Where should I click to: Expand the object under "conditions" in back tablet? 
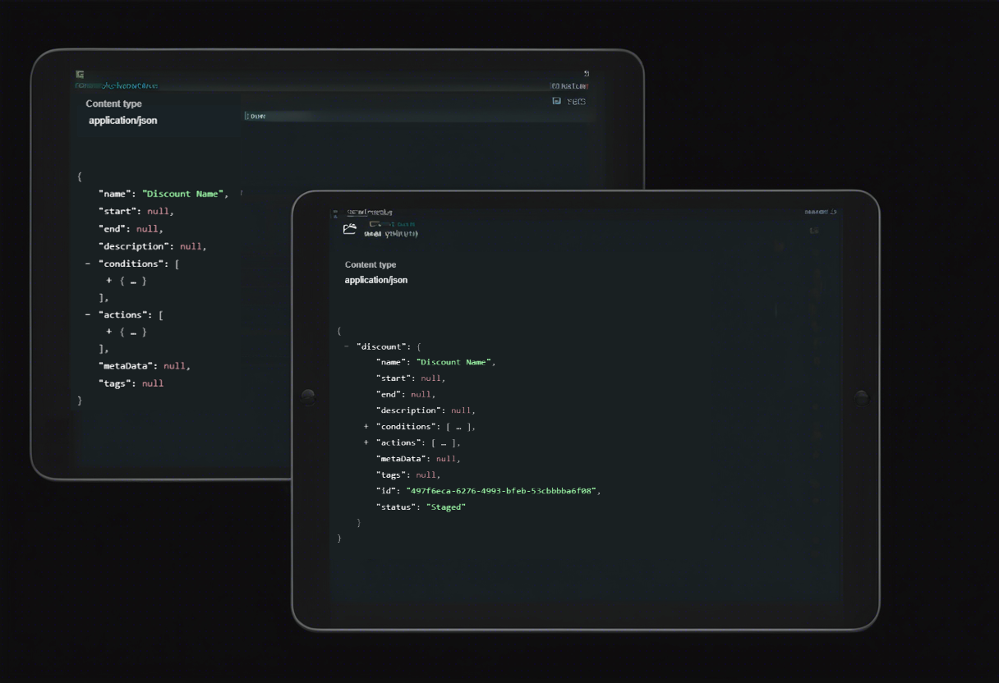(x=108, y=281)
